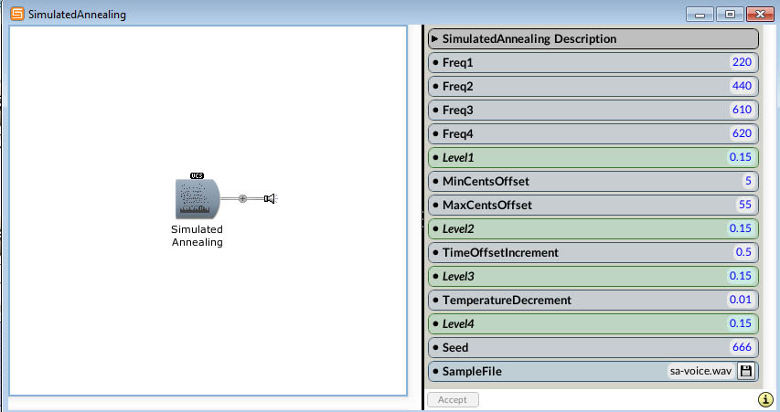This screenshot has height=412, width=780.
Task: Edit the Seed value 666
Action: (x=742, y=347)
